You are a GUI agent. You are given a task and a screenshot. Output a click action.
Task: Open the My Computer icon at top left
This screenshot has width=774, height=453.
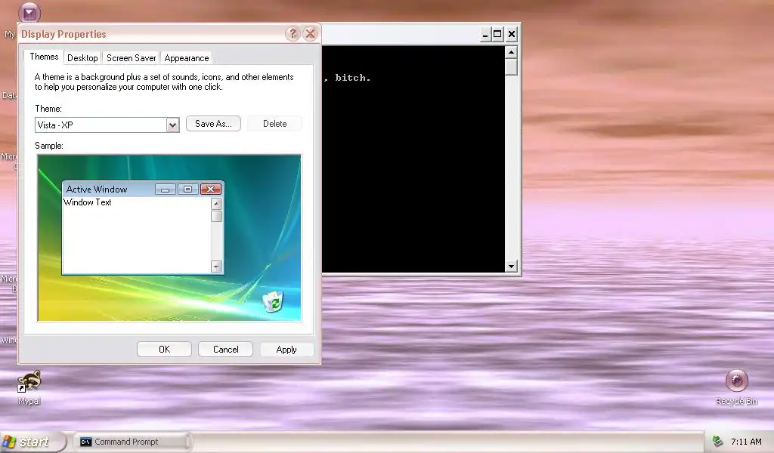pos(29,12)
